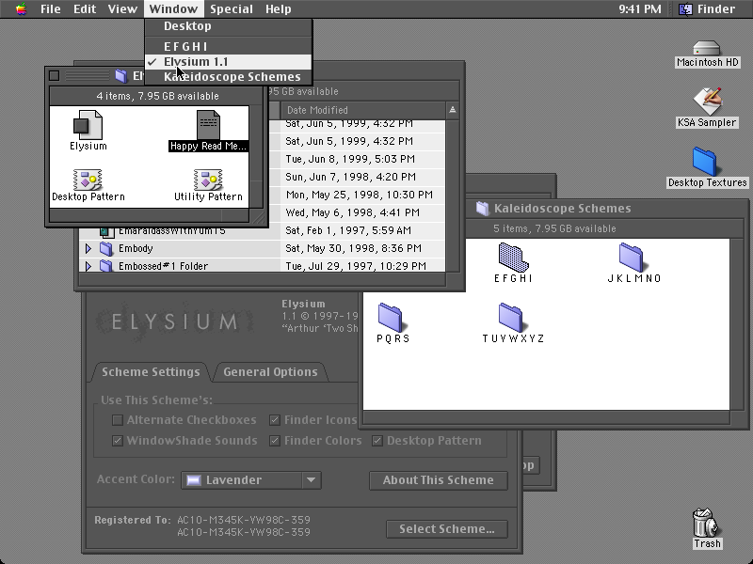Choose Kaleidoscope Schemes from the Window menu

tap(229, 77)
